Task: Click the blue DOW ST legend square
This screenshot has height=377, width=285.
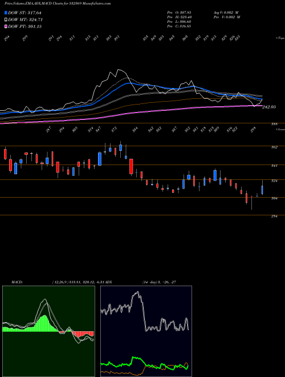Action: [x=6, y=13]
